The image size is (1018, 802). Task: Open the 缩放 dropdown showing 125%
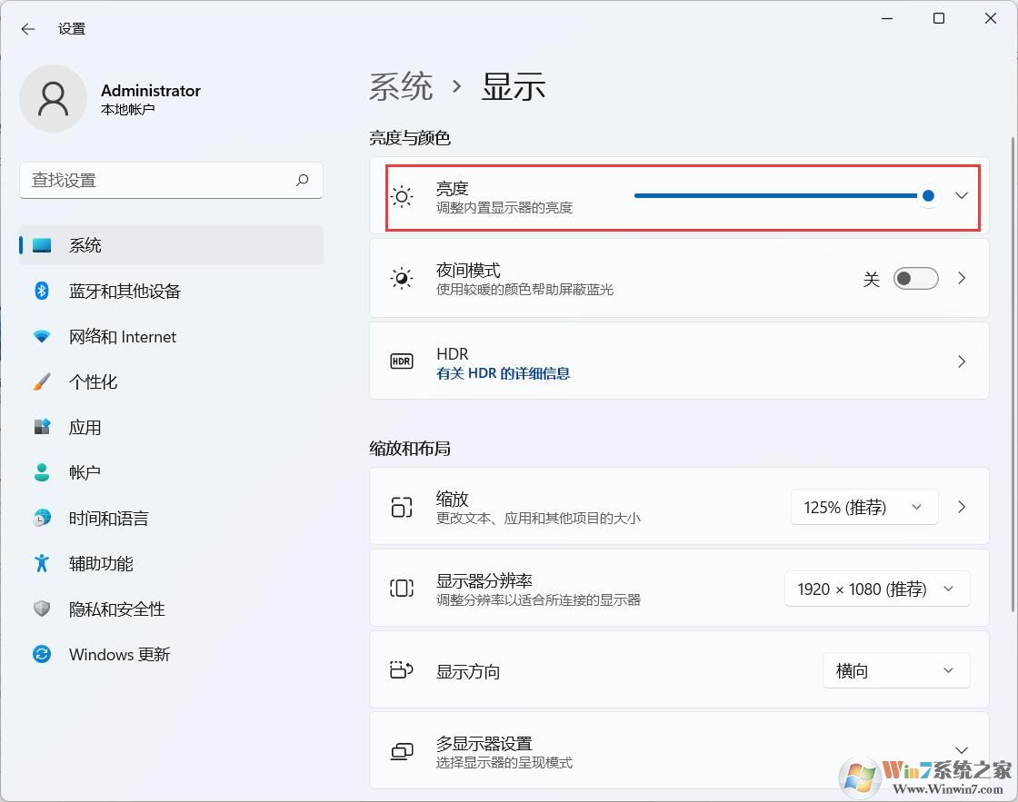(x=863, y=507)
